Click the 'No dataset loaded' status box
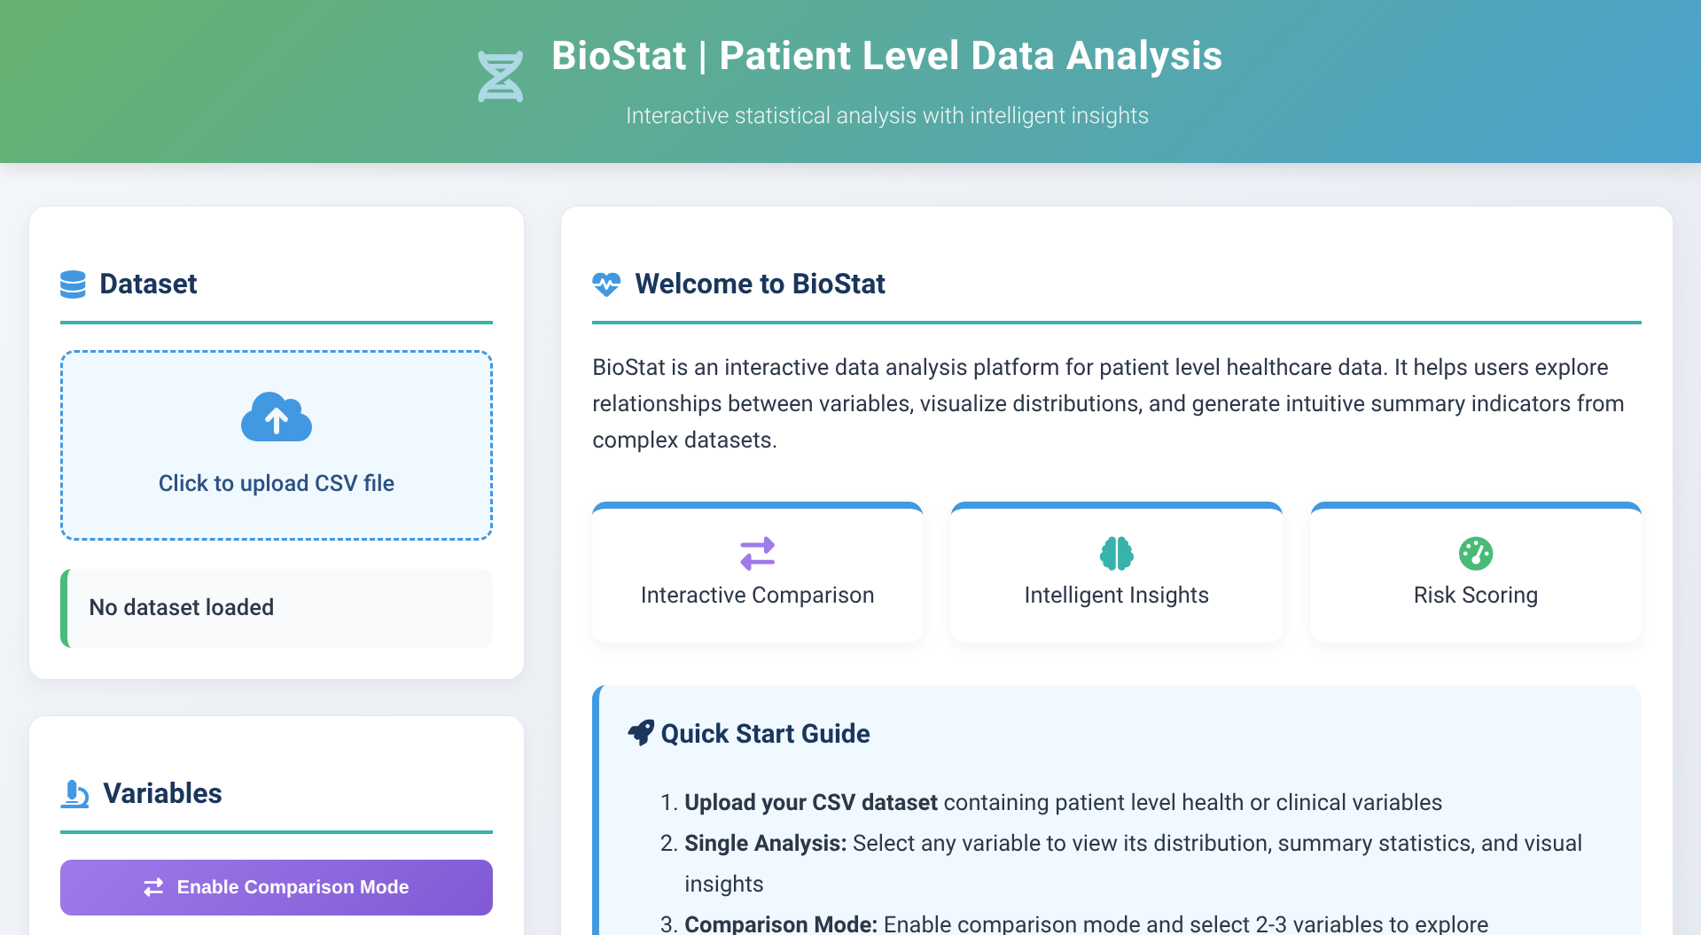This screenshot has height=935, width=1701. point(277,608)
